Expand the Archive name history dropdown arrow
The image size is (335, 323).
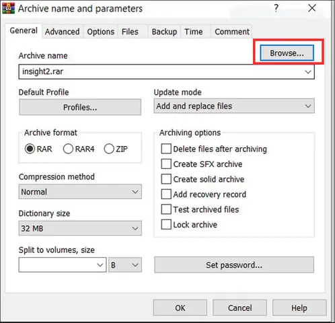[x=308, y=72]
